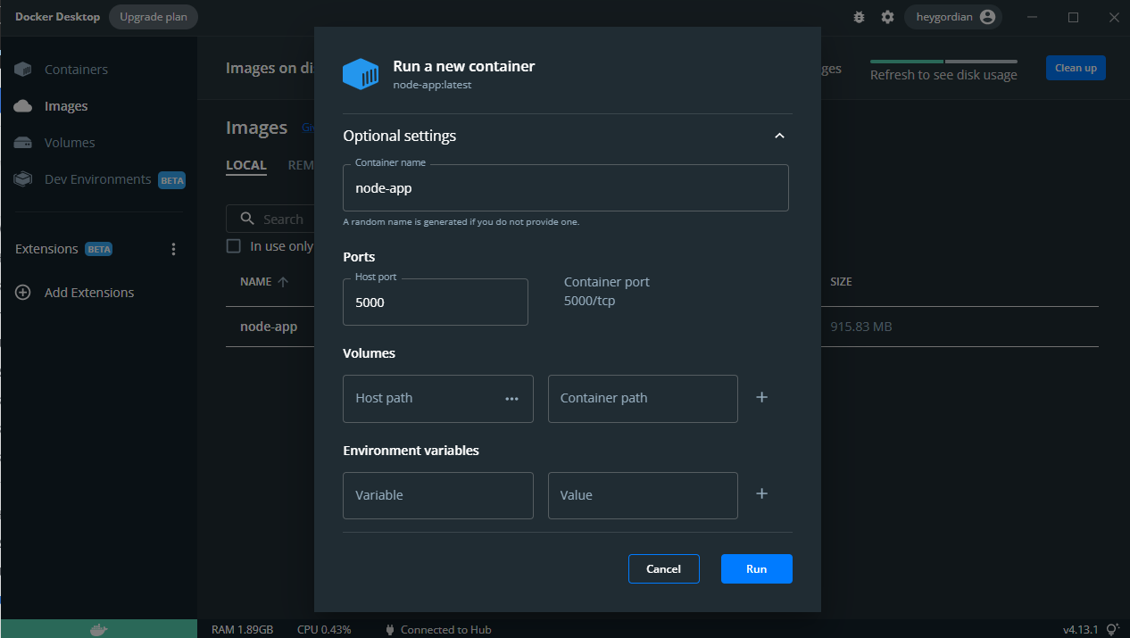Click the Docker whale icon in status bar

coord(98,629)
